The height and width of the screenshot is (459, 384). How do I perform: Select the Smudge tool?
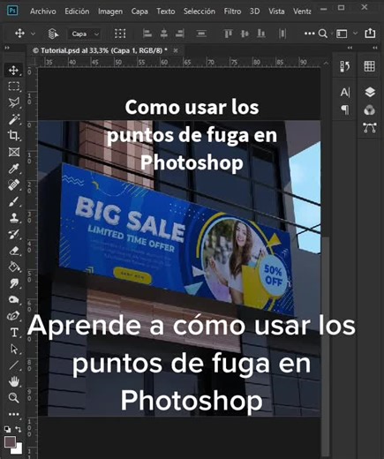click(x=14, y=283)
